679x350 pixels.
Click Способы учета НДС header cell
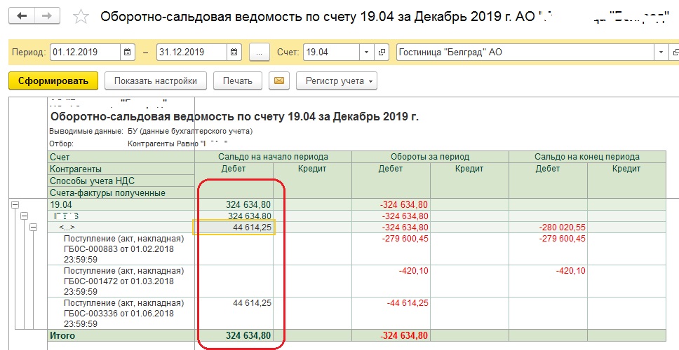[x=121, y=181]
